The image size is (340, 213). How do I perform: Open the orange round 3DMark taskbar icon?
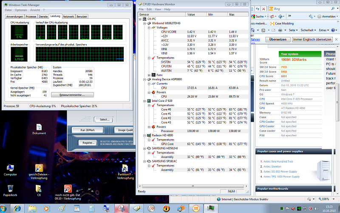point(196,209)
